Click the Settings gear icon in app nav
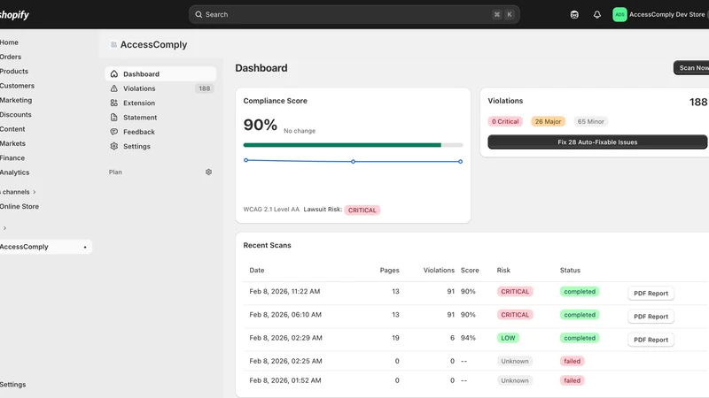709x398 pixels. tap(114, 146)
